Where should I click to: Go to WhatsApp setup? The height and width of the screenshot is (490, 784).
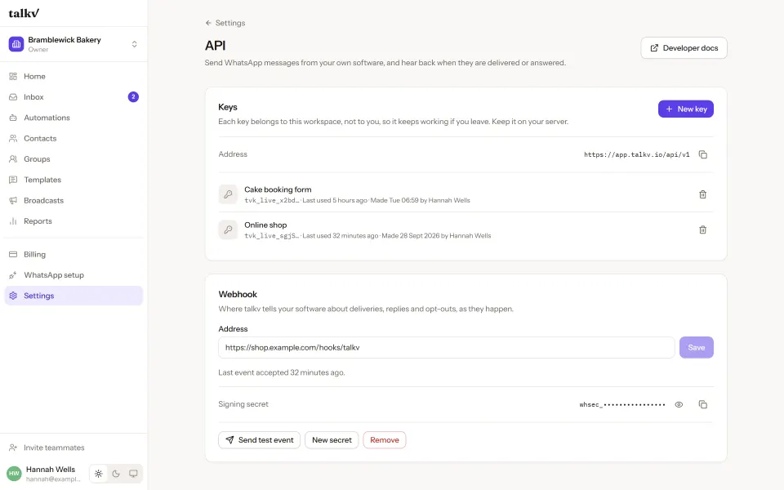point(73,275)
